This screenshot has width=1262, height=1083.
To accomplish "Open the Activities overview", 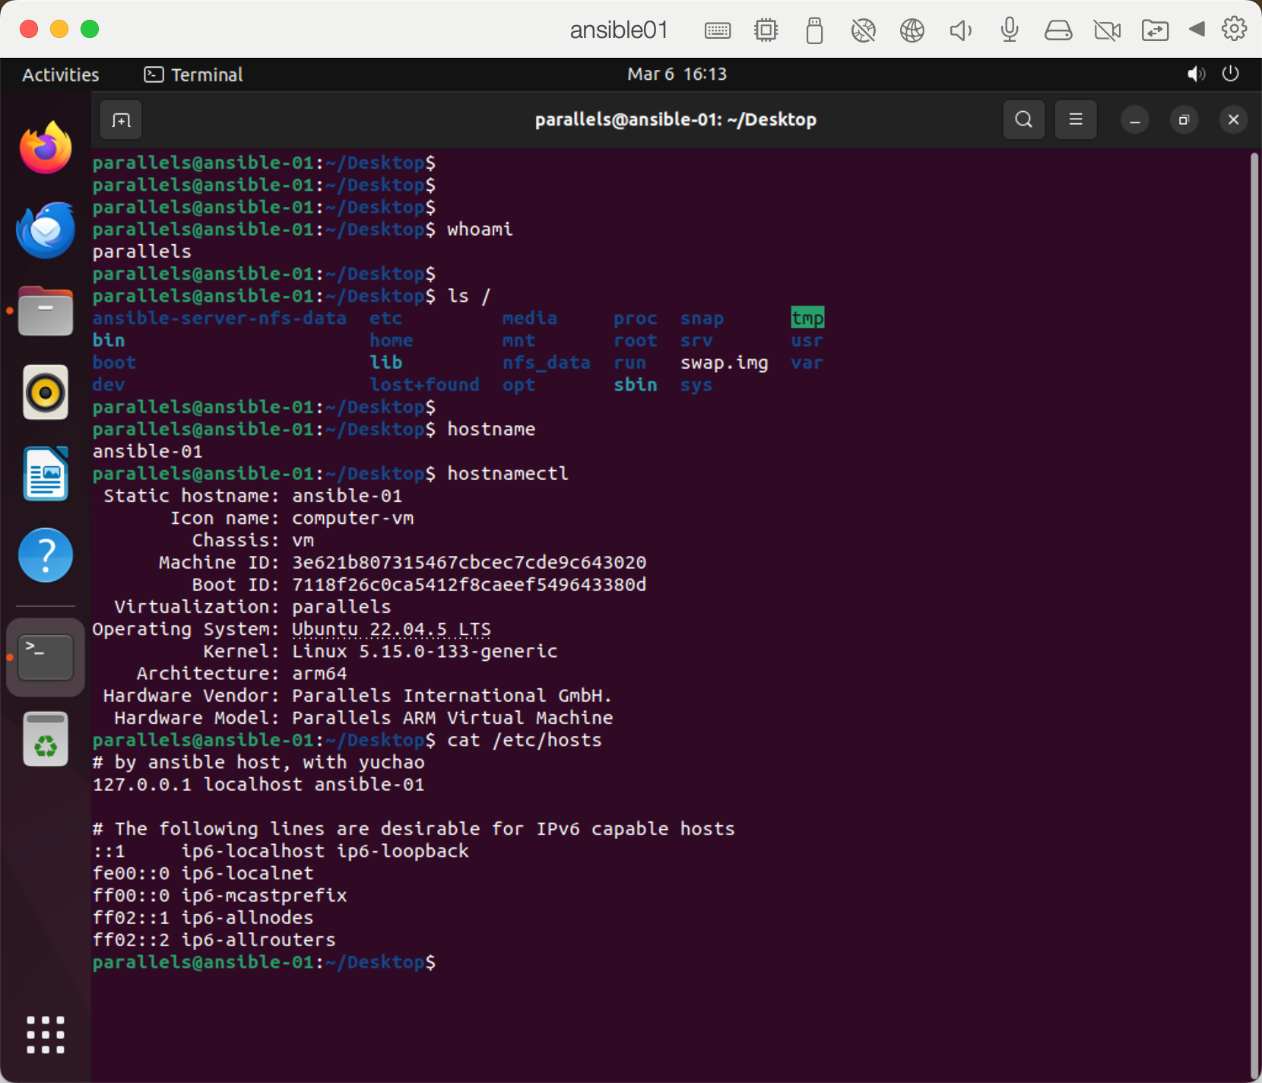I will 61,75.
